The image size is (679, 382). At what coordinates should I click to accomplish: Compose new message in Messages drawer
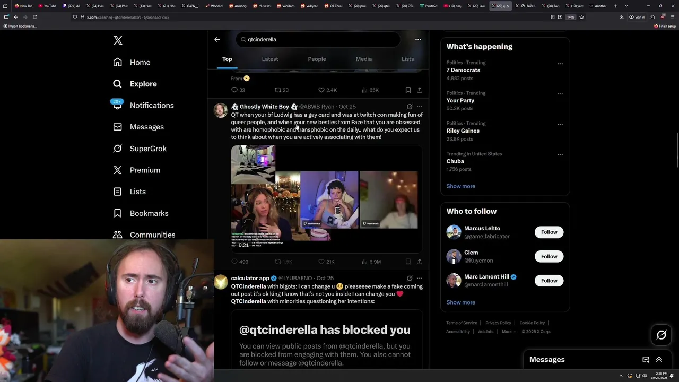(x=646, y=360)
